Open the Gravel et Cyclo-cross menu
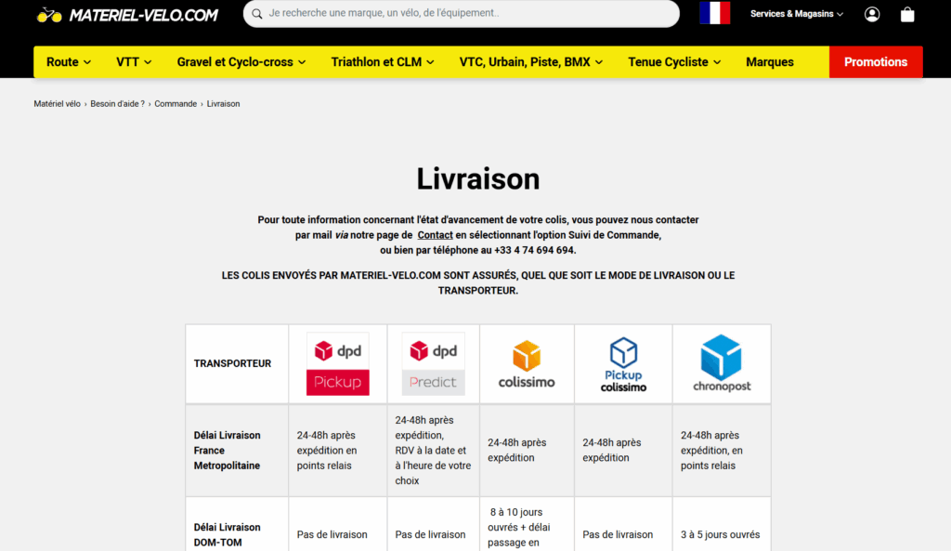 click(241, 62)
